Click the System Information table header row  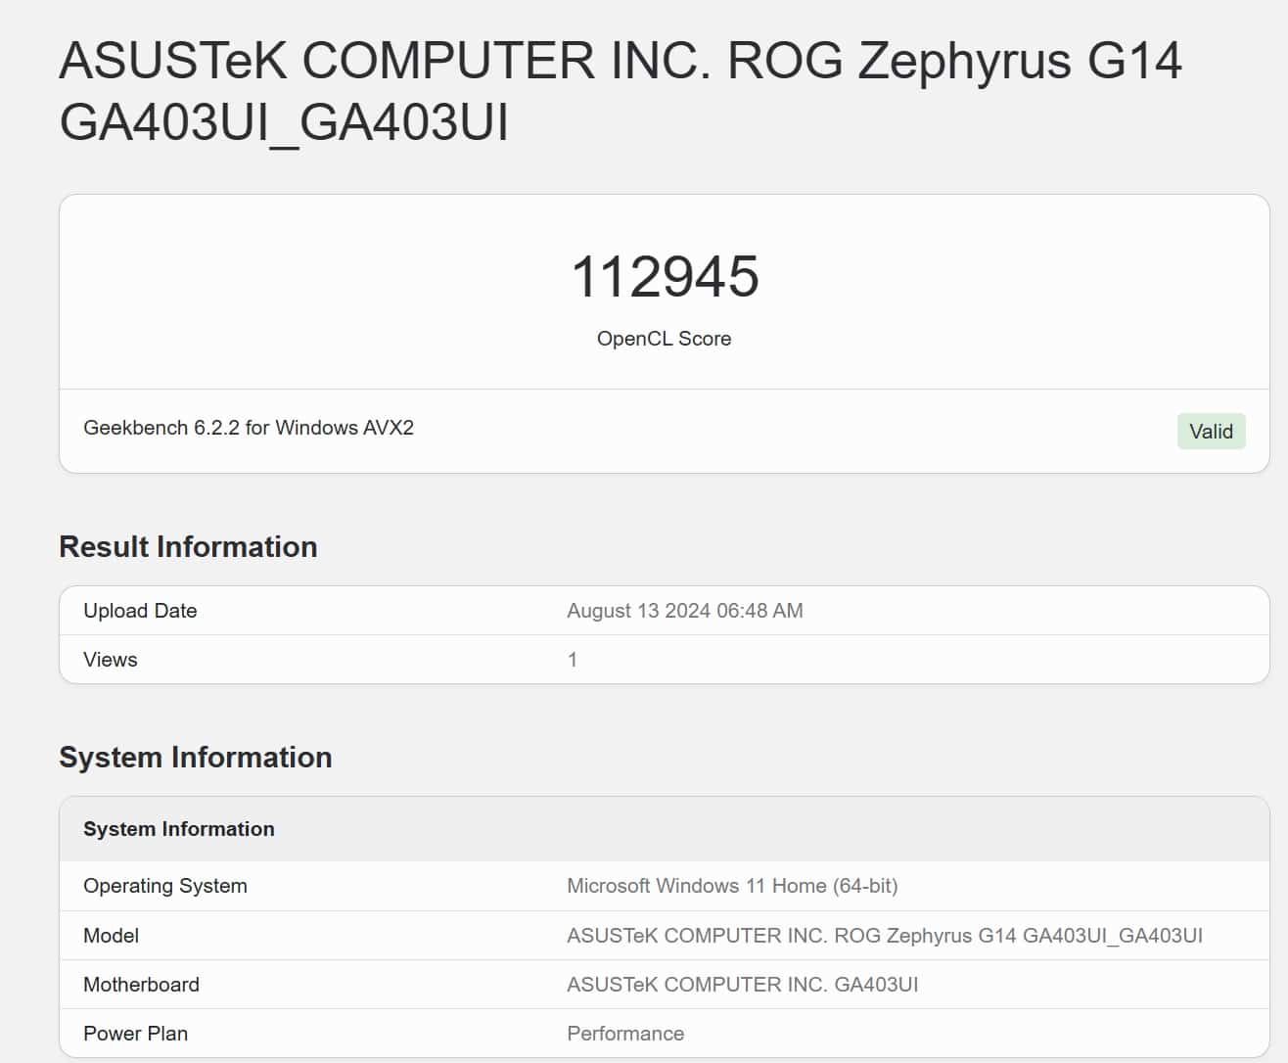(179, 829)
